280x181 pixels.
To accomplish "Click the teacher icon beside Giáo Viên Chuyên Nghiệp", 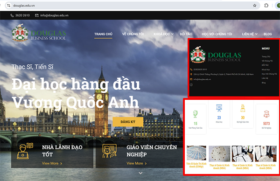I will tap(109, 151).
